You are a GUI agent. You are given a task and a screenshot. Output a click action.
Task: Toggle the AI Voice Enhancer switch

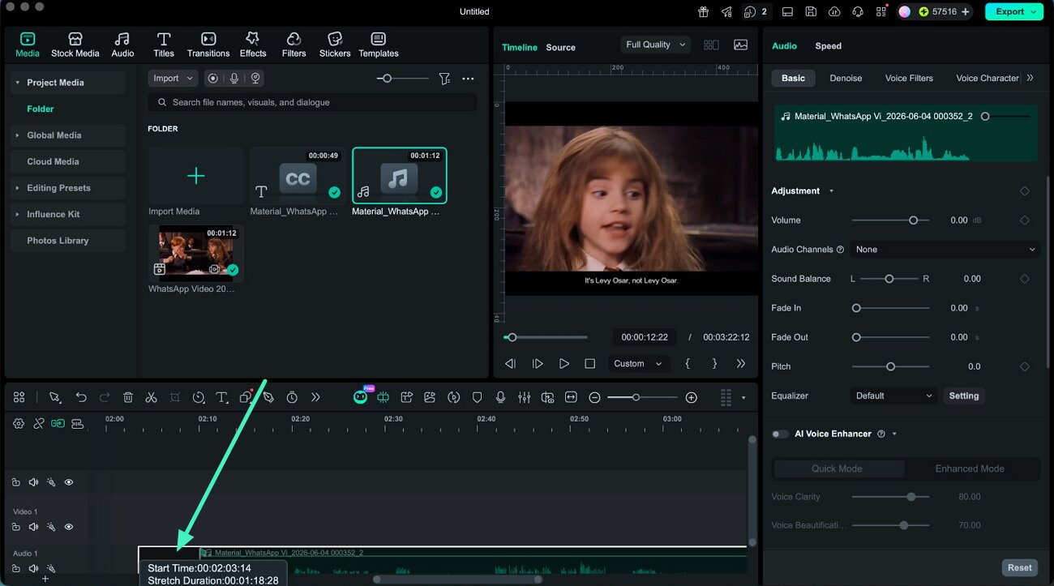(x=780, y=434)
